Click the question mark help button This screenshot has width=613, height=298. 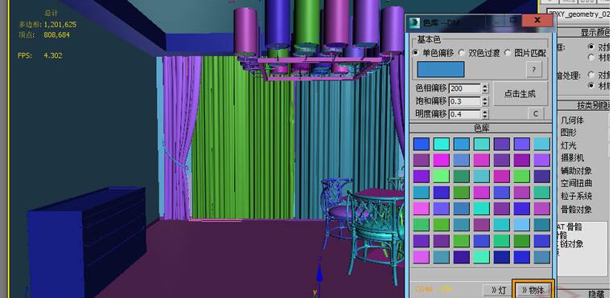(x=534, y=70)
